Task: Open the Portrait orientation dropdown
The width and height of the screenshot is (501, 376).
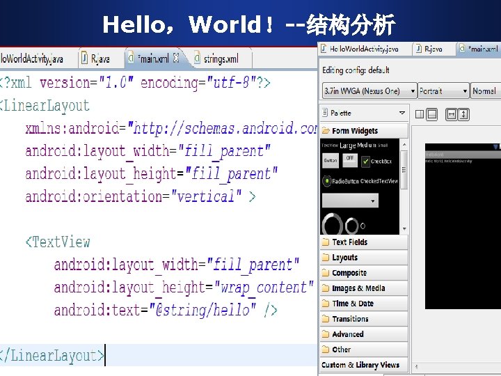Action: coord(443,91)
